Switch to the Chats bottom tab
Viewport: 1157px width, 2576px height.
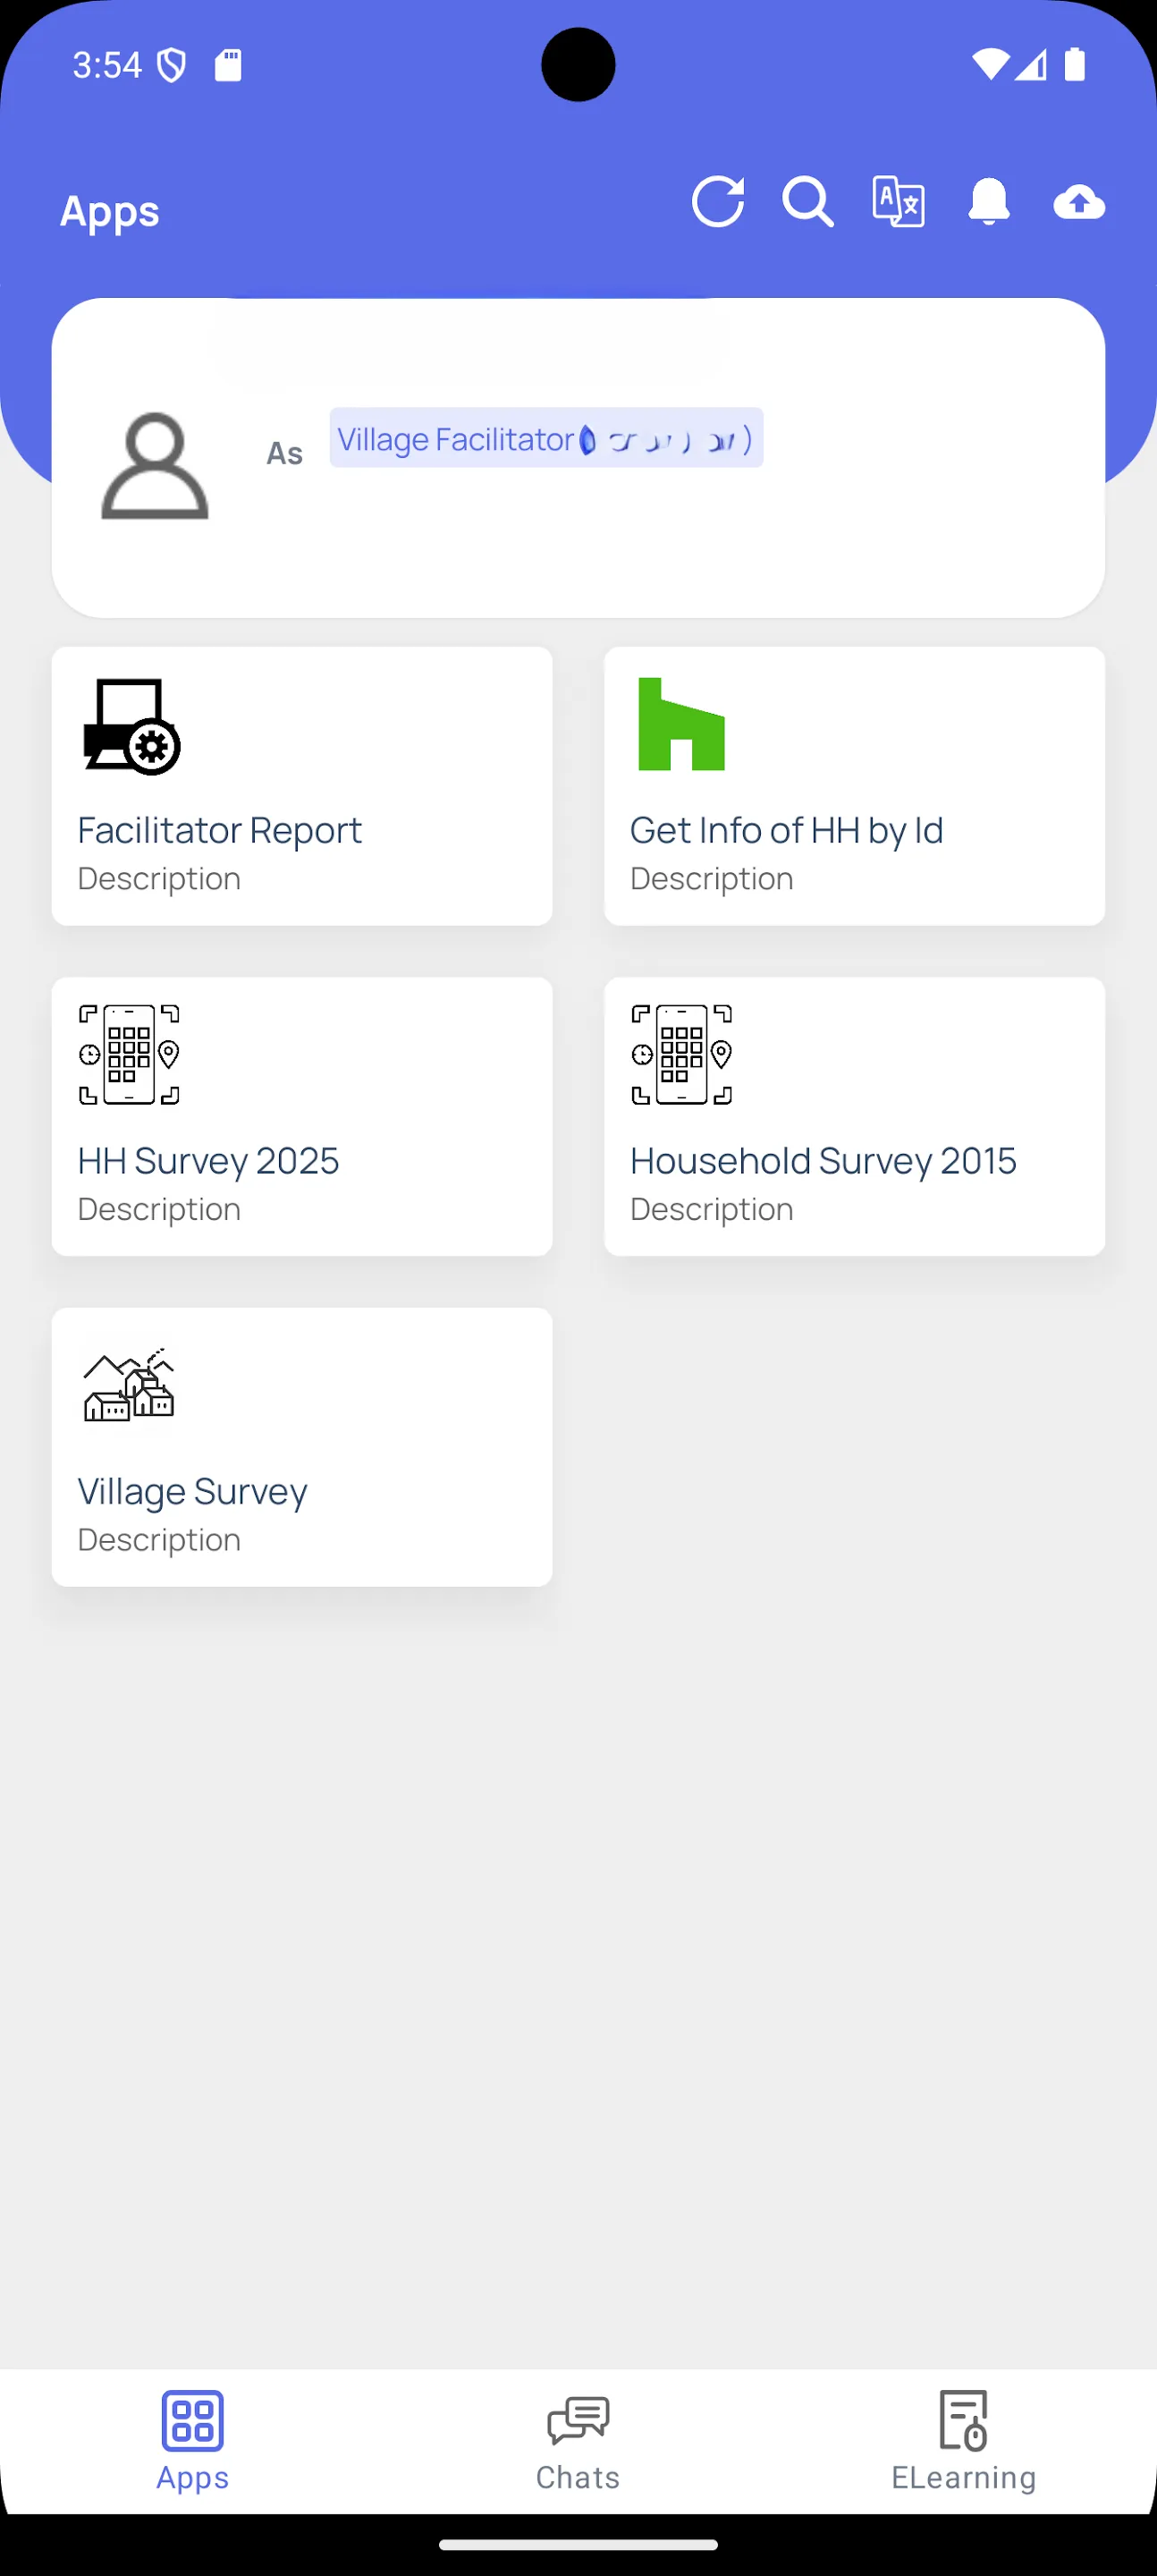[578, 2441]
